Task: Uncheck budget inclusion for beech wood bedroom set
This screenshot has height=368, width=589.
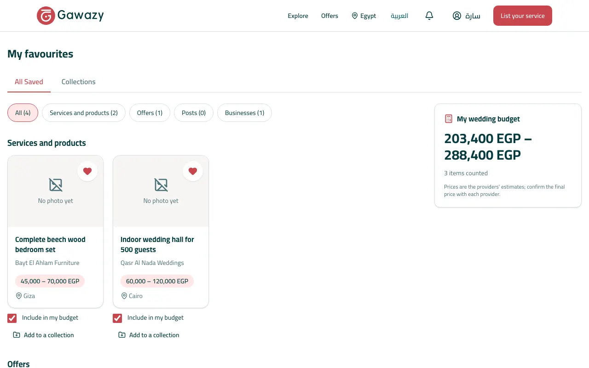Action: coord(12,318)
